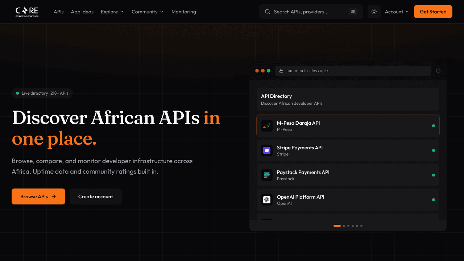Open the App Ideas nav item
Image resolution: width=464 pixels, height=261 pixels.
[x=82, y=12]
